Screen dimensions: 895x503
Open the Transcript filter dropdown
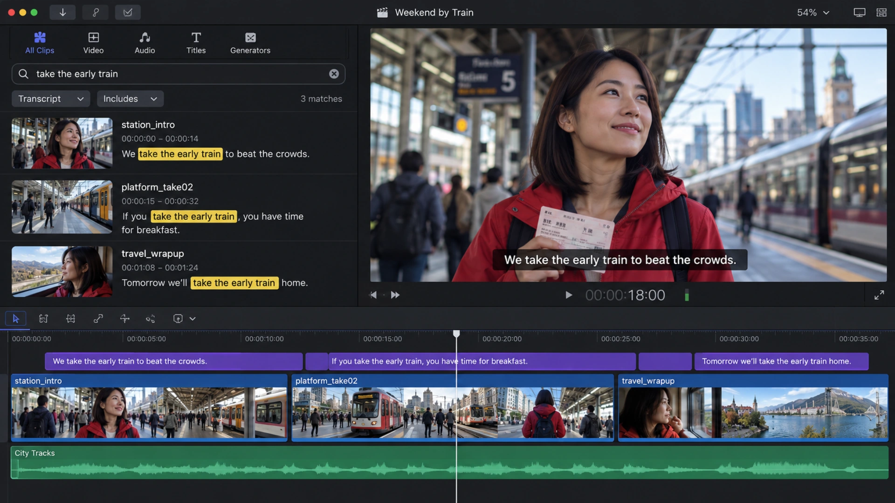[x=50, y=99]
